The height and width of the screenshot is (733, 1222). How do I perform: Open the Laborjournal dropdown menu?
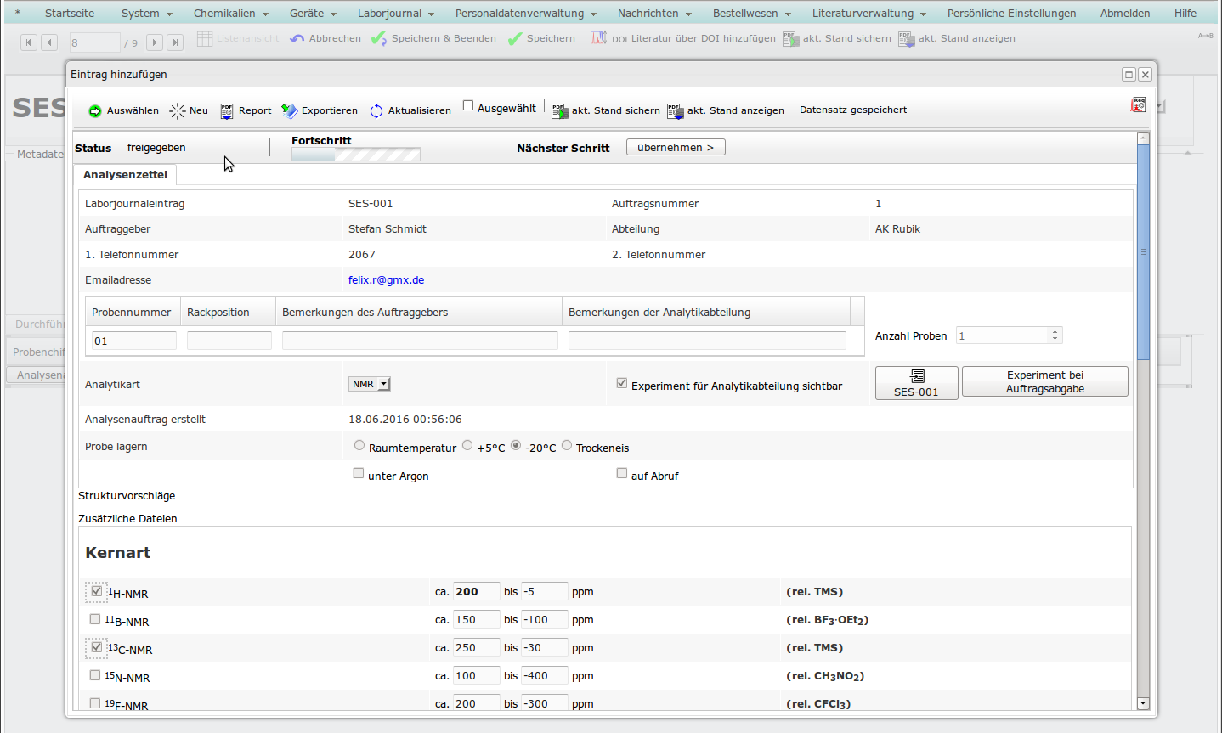tap(395, 13)
